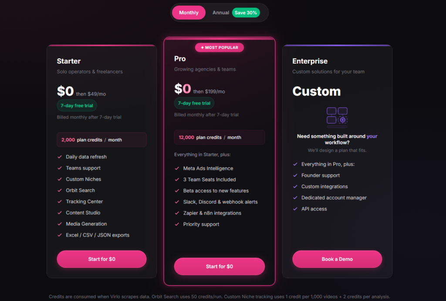
Task: Click checkmark next to Excel / CSV / JSON exports
Action: click(x=60, y=235)
